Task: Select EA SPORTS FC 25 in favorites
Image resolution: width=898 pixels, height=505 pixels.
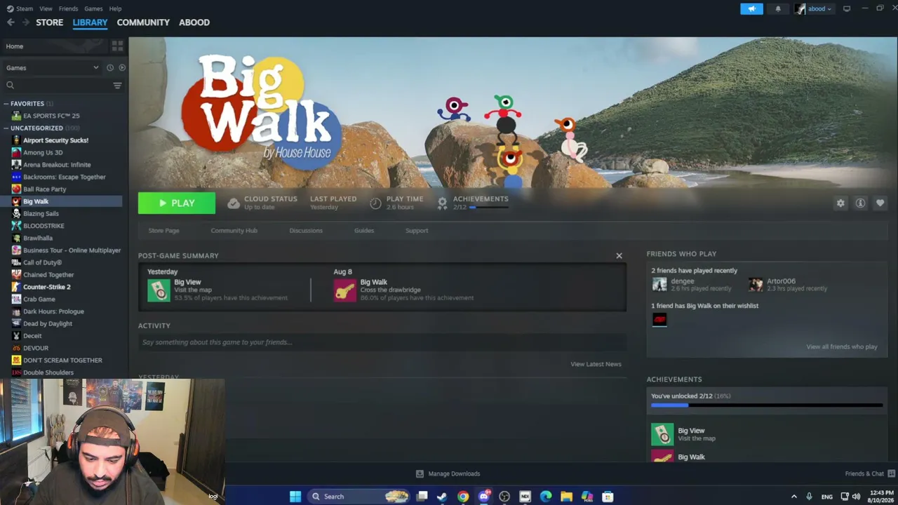Action: (51, 116)
